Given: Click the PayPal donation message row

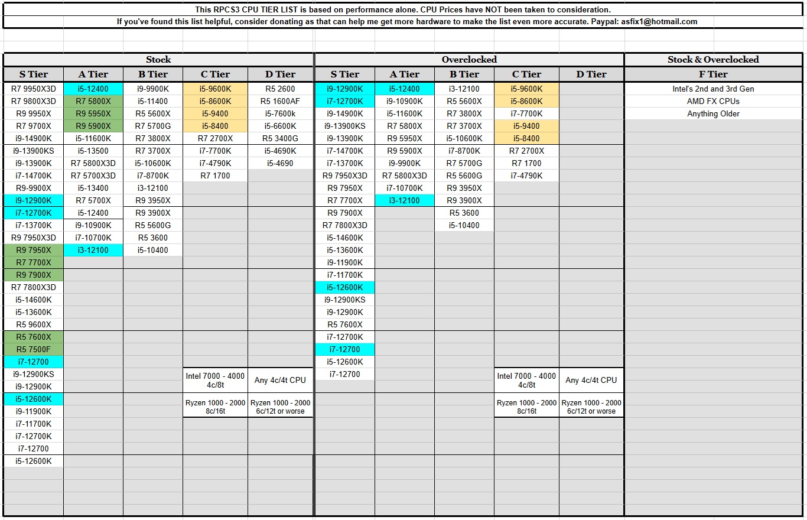Looking at the screenshot, I should [x=403, y=21].
